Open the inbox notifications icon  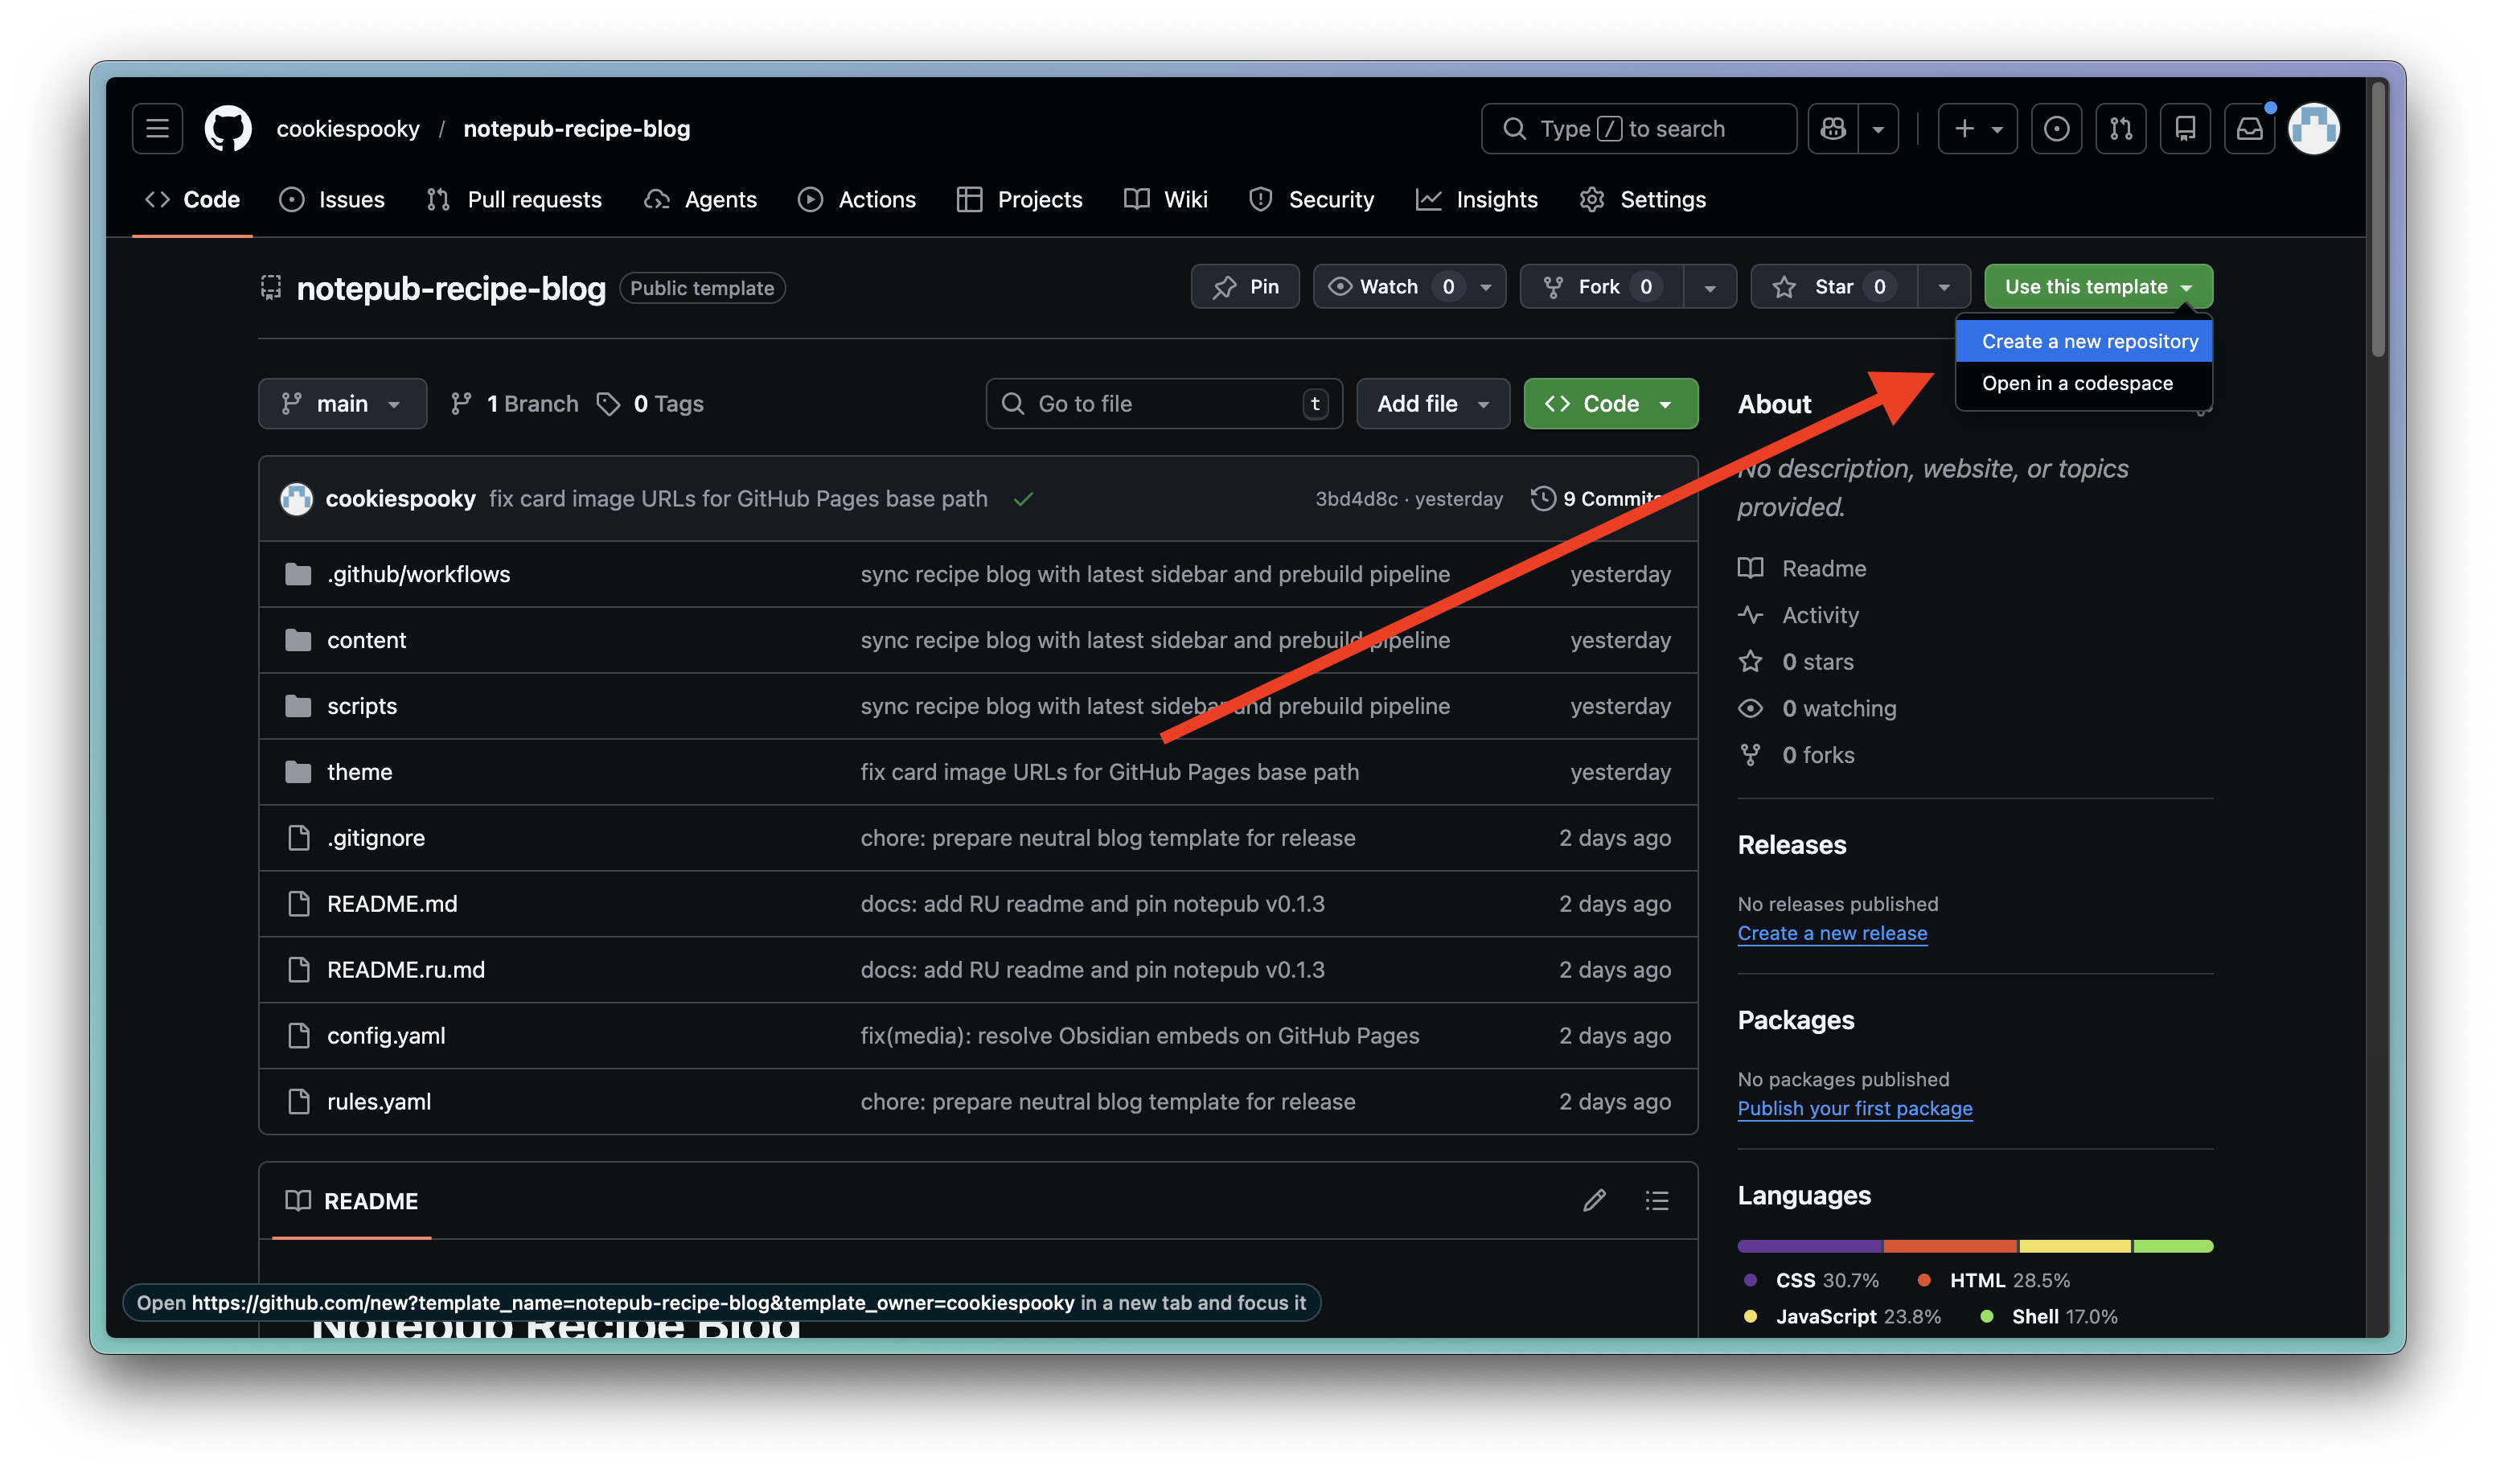pos(2249,128)
